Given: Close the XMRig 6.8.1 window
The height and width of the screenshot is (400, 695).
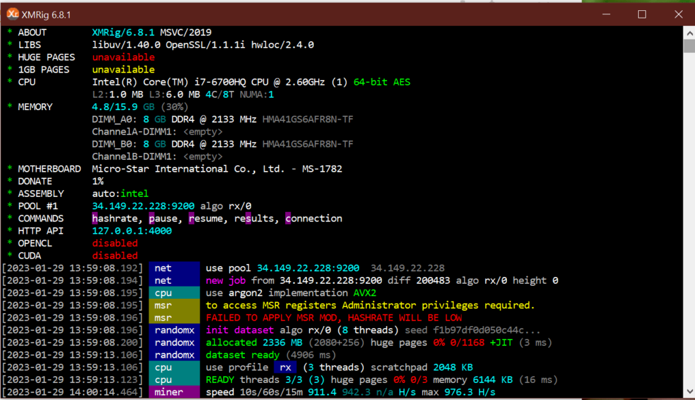Looking at the screenshot, I should [678, 14].
